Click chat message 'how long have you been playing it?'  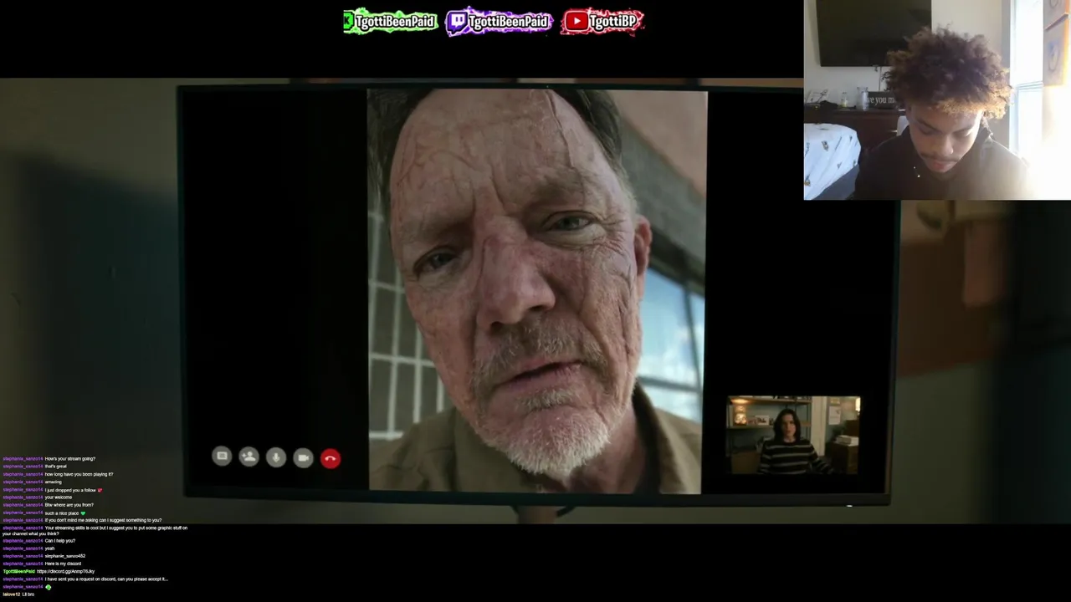79,474
